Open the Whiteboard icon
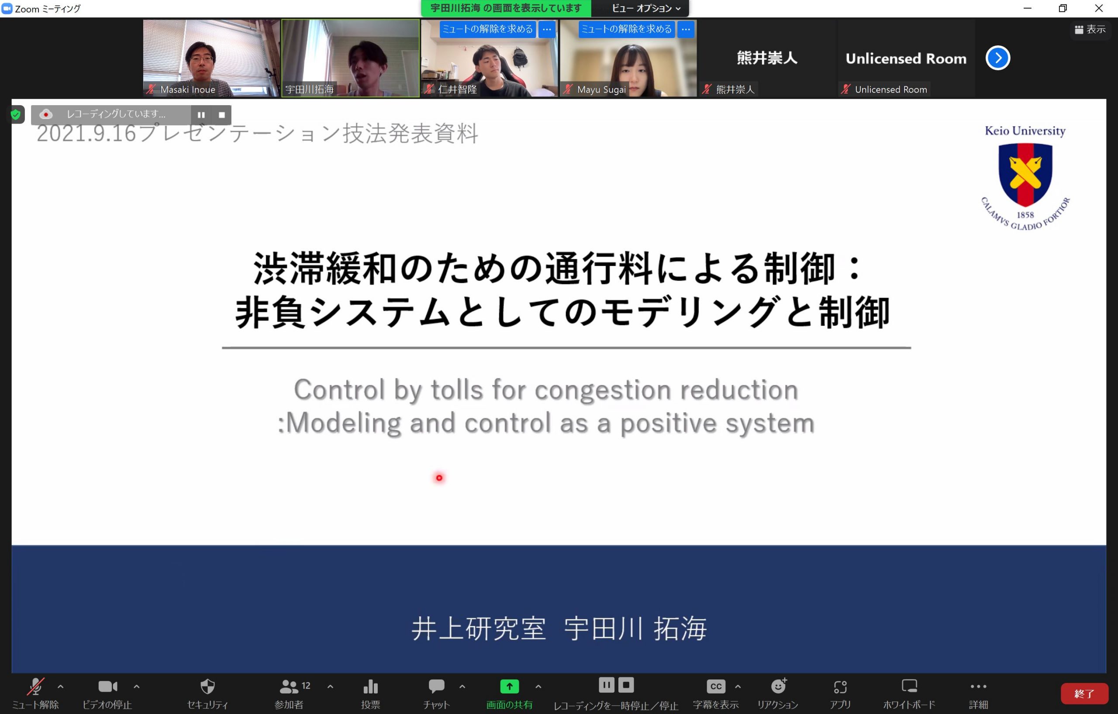The width and height of the screenshot is (1118, 714). tap(909, 686)
